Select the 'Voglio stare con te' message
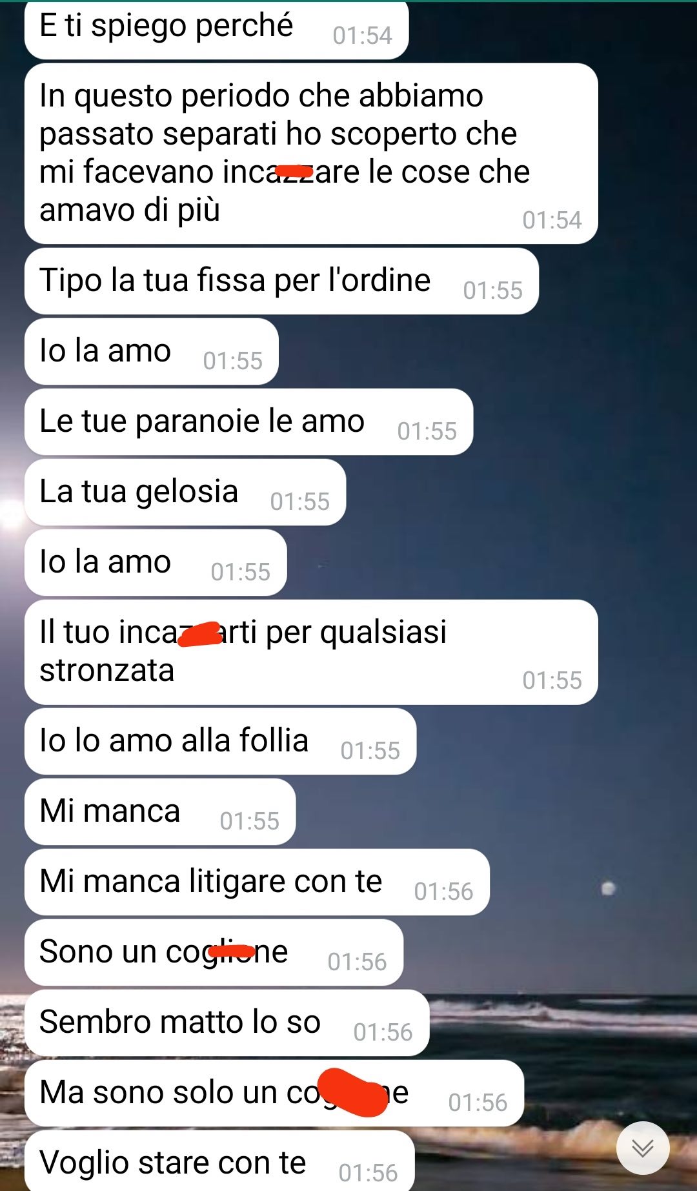Screen dimensions: 697x1191 pyautogui.click(x=219, y=1161)
